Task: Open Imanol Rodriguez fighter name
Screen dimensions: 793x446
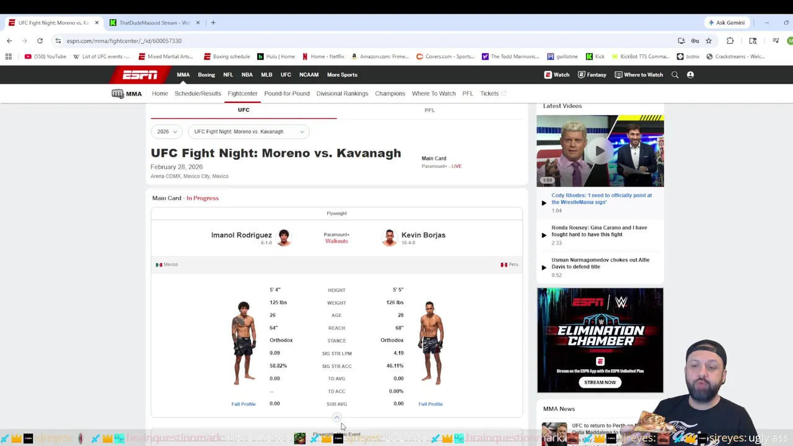Action: point(241,235)
